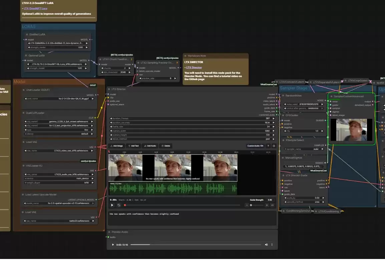Screen dimensions: 385x277
Task: Change upscale_method area in LTX Director Guide
Action: (x=305, y=202)
